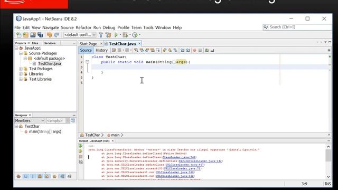Click the first filter icon in Navigator bottom toolbar

[18, 176]
